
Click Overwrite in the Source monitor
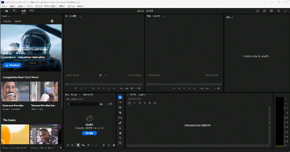click(127, 88)
